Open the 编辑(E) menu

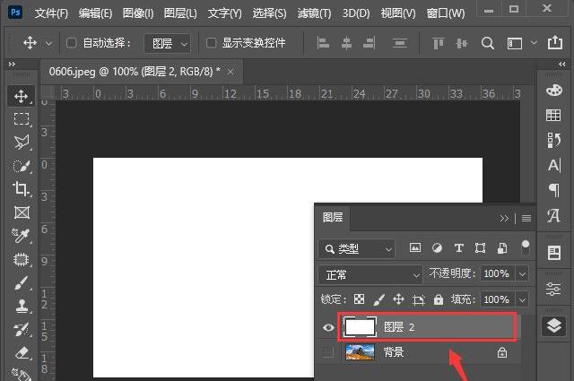pyautogui.click(x=95, y=13)
